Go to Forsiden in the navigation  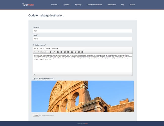click(x=54, y=5)
